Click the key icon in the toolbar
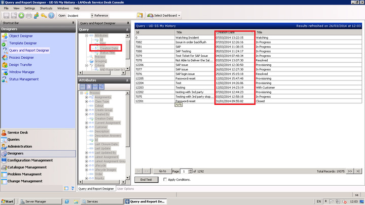The height and width of the screenshot is (205, 365). [44, 16]
